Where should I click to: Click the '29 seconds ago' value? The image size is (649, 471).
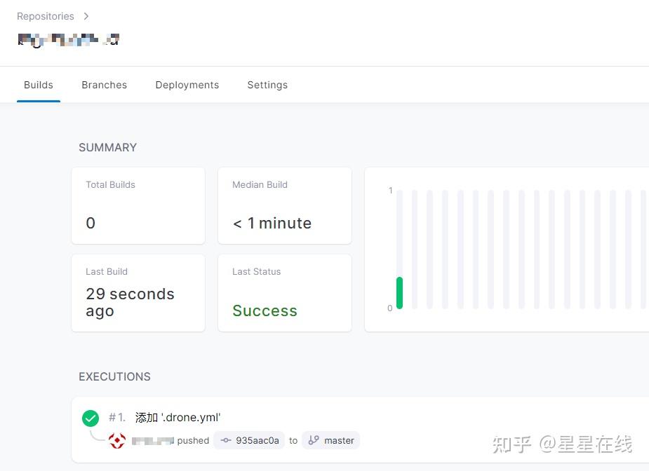(x=130, y=302)
